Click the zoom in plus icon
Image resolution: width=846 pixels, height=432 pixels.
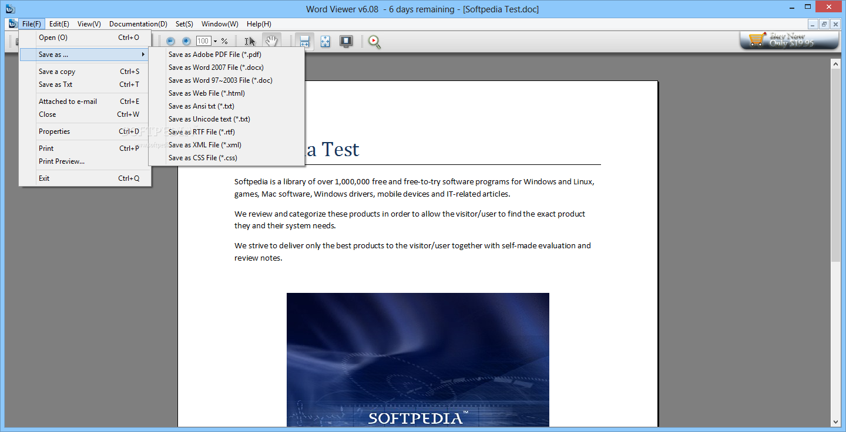[x=186, y=41]
